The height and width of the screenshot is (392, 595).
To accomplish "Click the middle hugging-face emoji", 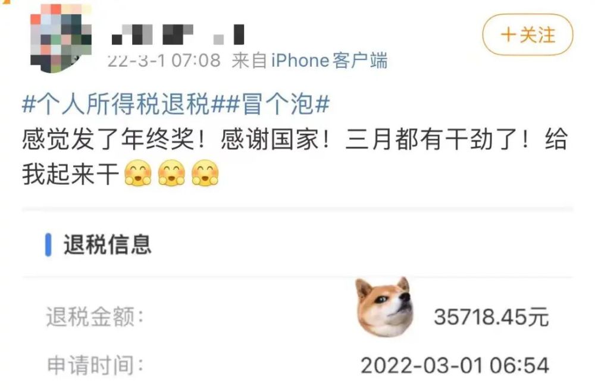I will click(171, 173).
